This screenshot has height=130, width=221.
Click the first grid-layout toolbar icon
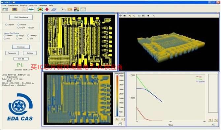point(5,10)
